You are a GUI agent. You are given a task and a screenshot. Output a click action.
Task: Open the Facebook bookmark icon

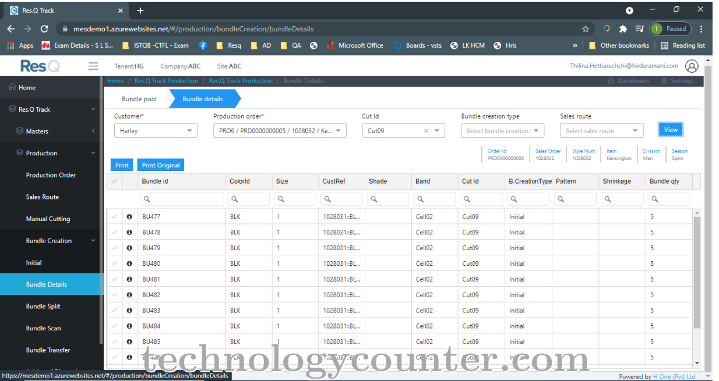(203, 45)
